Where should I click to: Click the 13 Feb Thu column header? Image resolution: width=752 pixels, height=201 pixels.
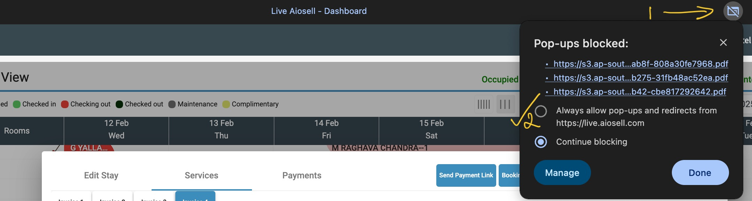221,129
